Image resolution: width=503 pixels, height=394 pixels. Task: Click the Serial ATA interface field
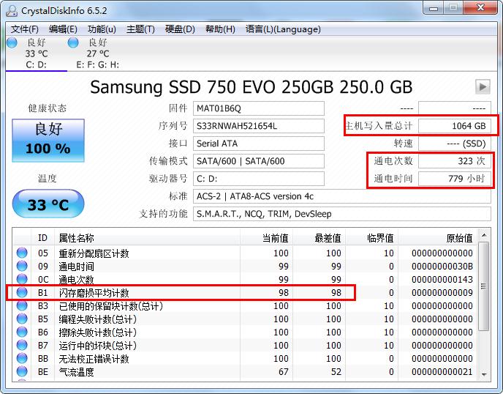click(259, 144)
